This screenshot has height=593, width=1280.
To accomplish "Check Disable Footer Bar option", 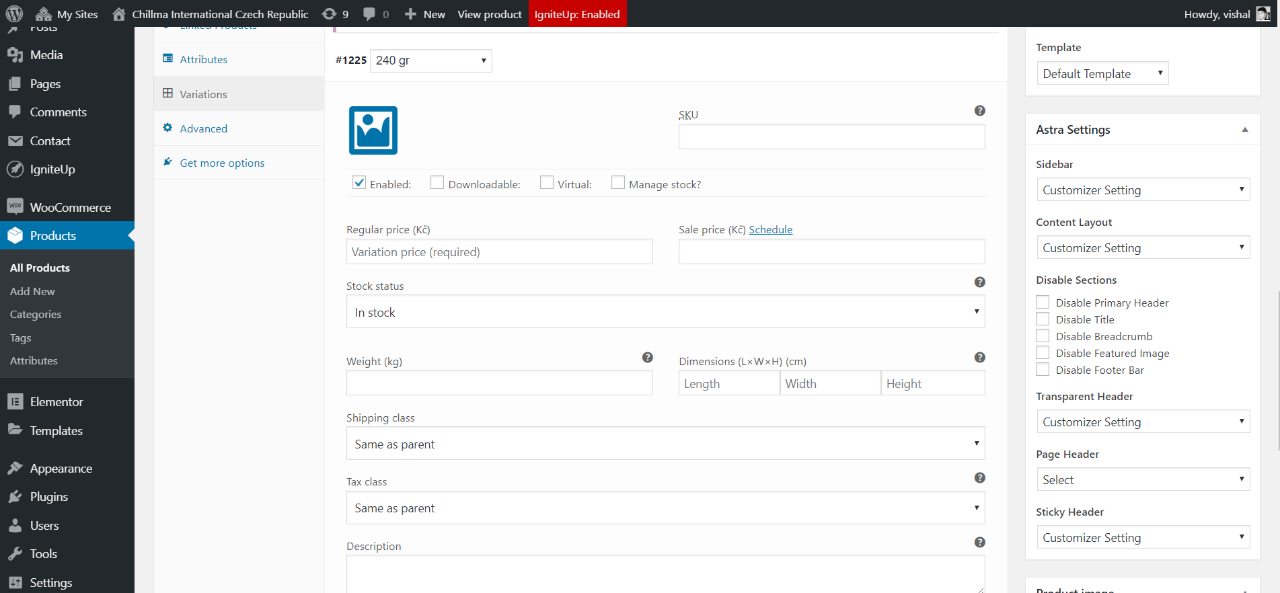I will [1043, 369].
